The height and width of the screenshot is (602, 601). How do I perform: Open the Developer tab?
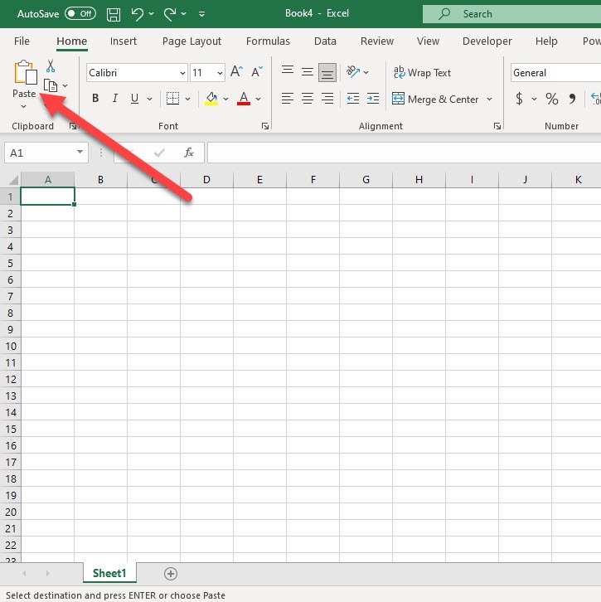(x=487, y=41)
